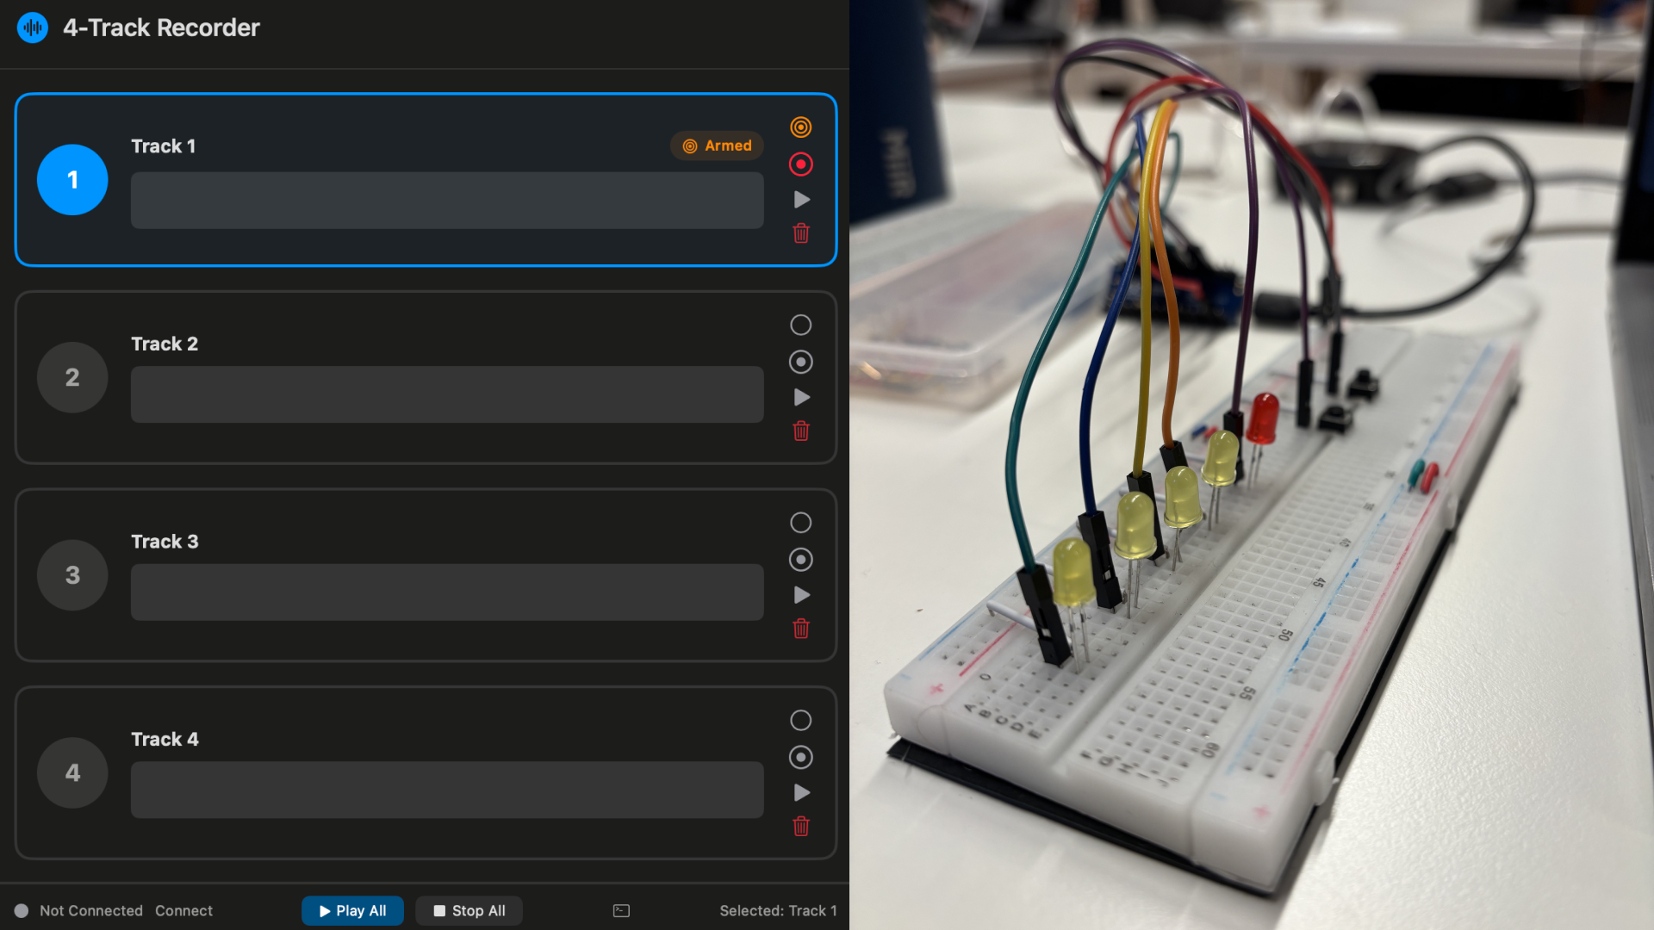The width and height of the screenshot is (1654, 930).
Task: Play Track 4 recording
Action: pyautogui.click(x=801, y=792)
